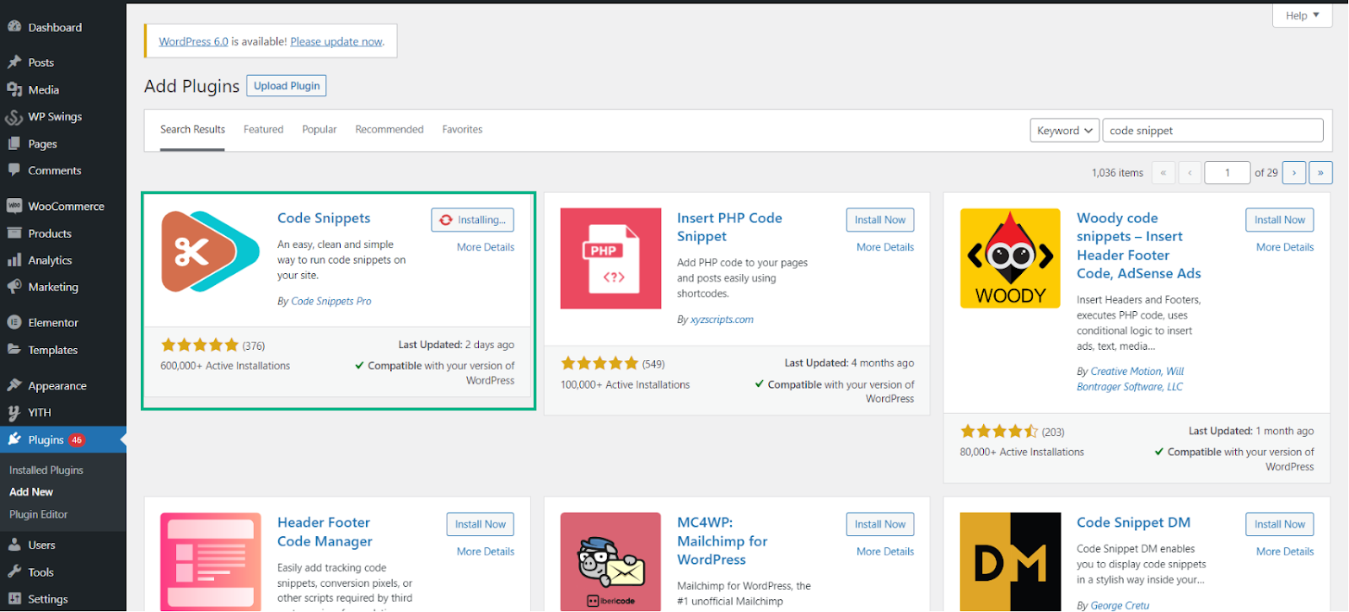1349x612 pixels.
Task: Click the Analytics bar chart icon
Action: (x=14, y=260)
